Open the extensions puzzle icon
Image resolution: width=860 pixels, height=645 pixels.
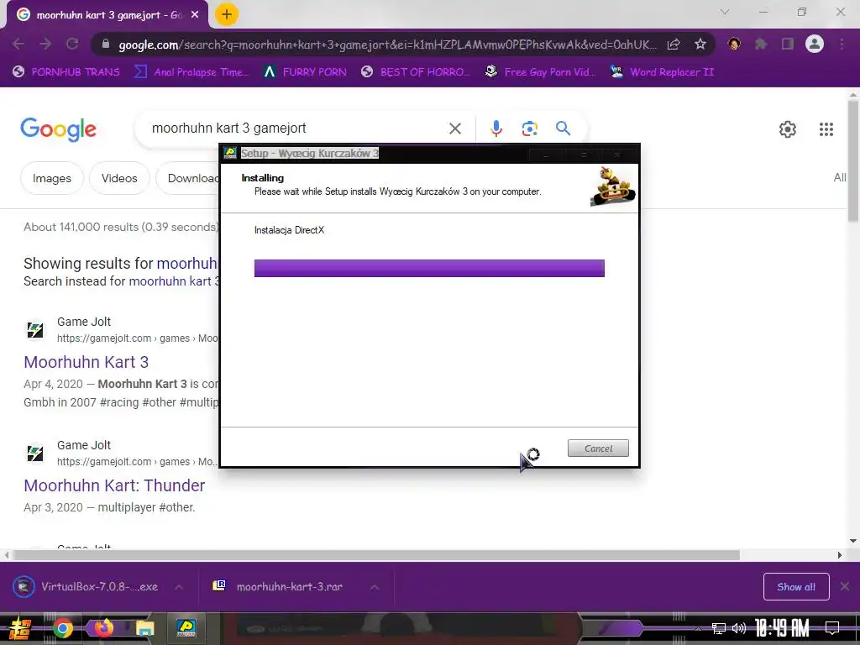point(761,44)
